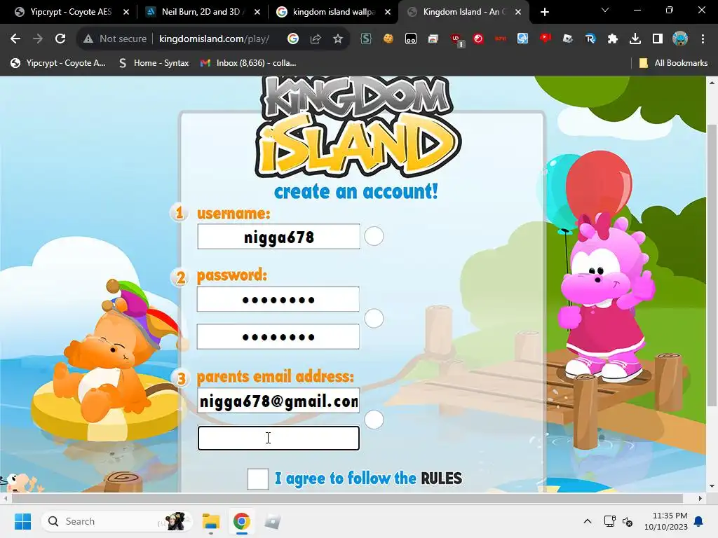Viewport: 718px width, 538px height.
Task: Click the browser forward arrow
Action: [x=38, y=39]
